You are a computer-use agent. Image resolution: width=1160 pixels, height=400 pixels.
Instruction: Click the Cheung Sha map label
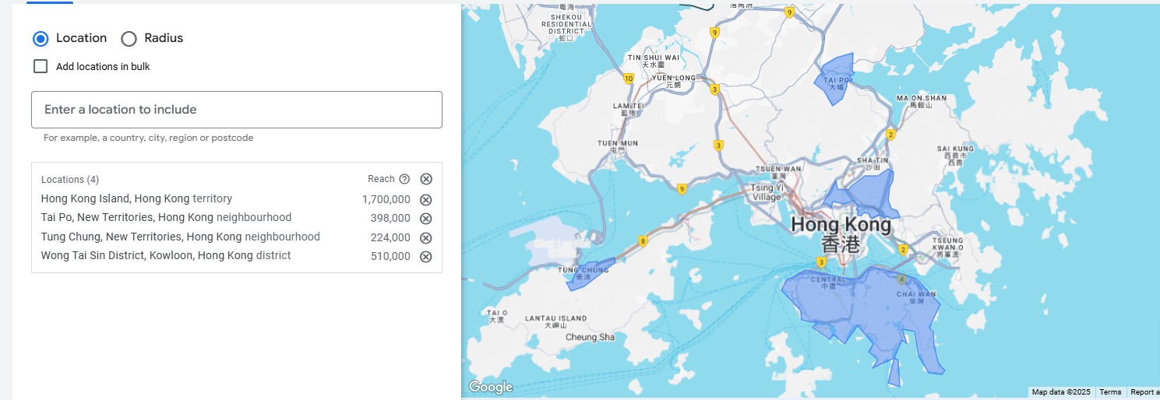[590, 337]
